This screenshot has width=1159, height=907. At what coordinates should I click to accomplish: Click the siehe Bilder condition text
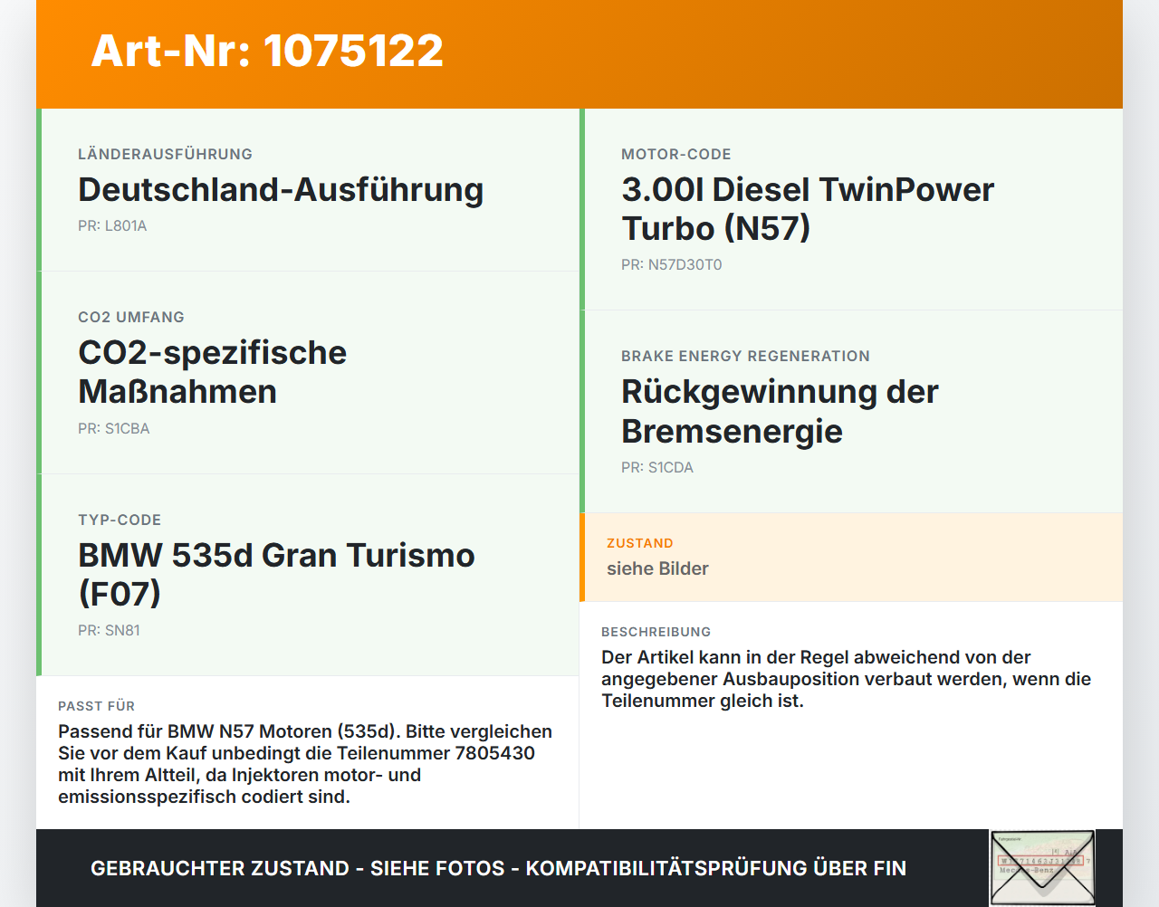(657, 568)
